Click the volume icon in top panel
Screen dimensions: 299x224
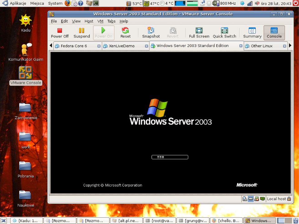[257, 3]
